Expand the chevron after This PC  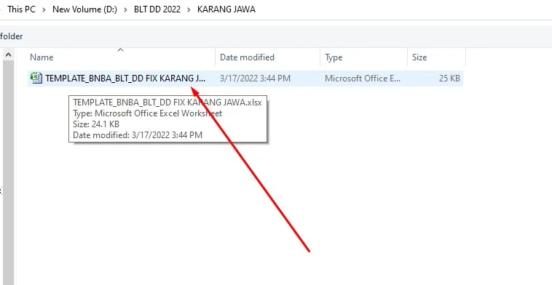point(44,9)
